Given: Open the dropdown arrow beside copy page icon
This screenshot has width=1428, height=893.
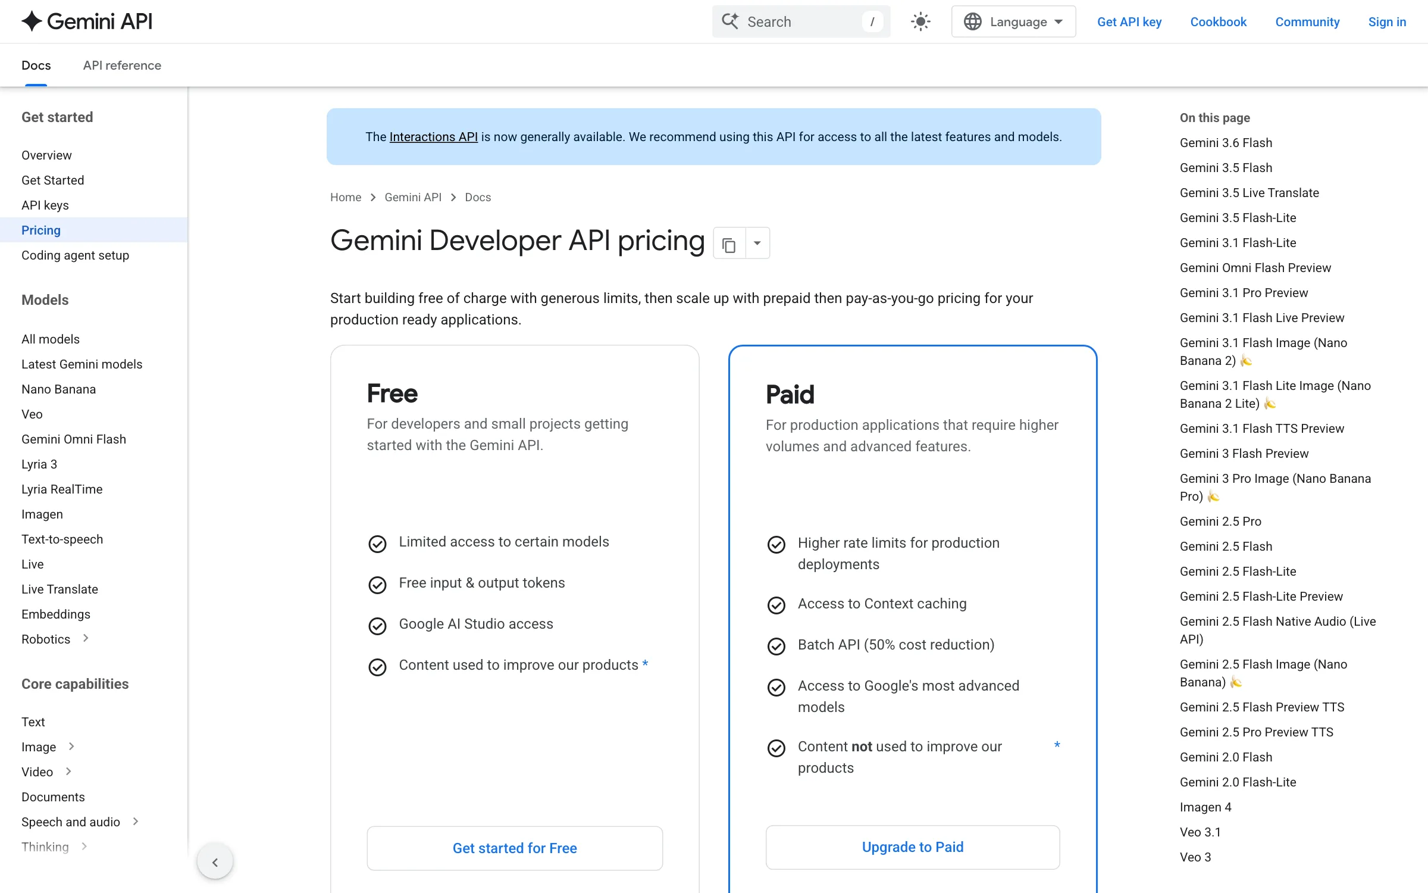Looking at the screenshot, I should [x=757, y=243].
